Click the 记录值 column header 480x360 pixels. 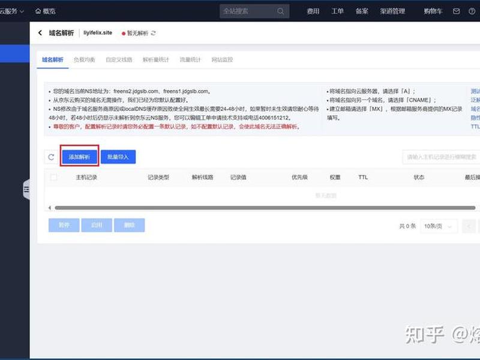tap(238, 177)
